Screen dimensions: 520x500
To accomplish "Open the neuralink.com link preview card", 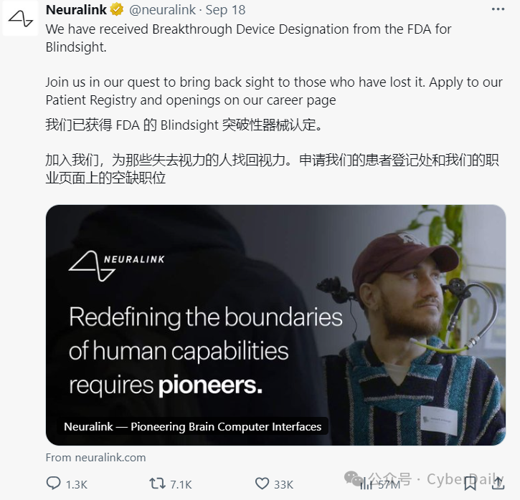I will [275, 324].
